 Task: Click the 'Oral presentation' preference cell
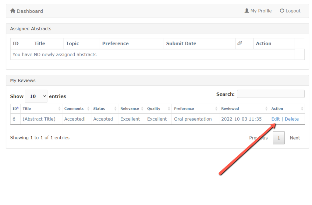pos(193,119)
